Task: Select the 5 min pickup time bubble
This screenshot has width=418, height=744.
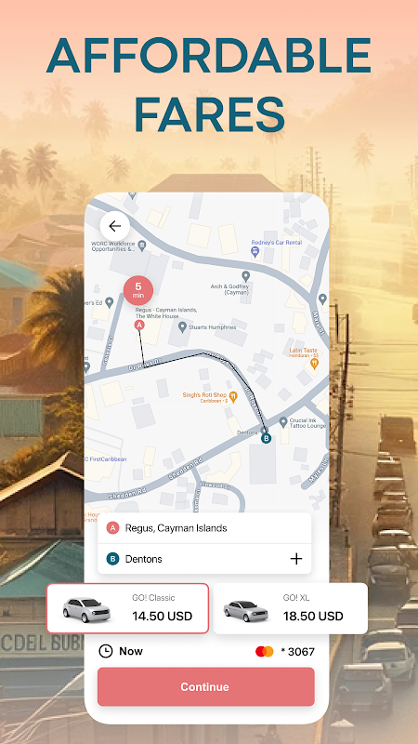Action: coord(138,290)
